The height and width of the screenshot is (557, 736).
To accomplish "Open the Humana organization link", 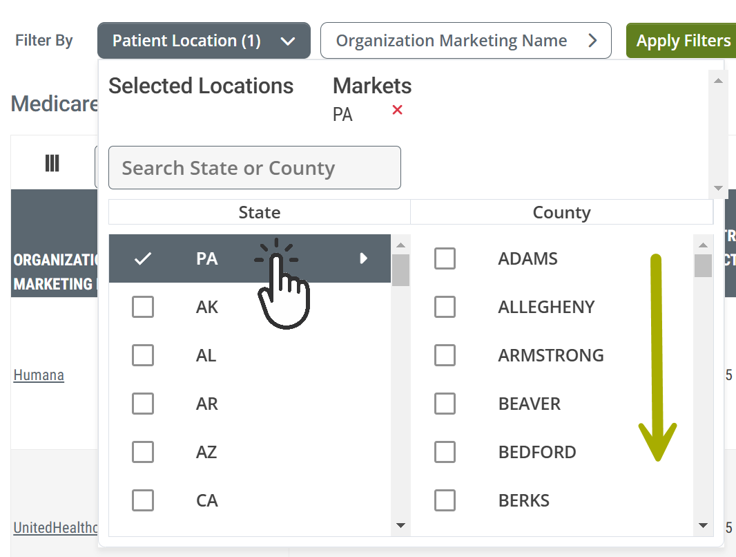I will click(x=39, y=375).
